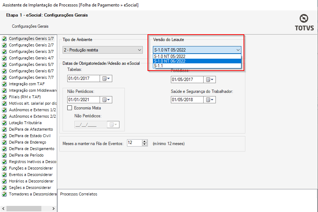The height and width of the screenshot is (212, 318).
Task: Open Integração com Middleware step
Action: pyautogui.click(x=33, y=90)
